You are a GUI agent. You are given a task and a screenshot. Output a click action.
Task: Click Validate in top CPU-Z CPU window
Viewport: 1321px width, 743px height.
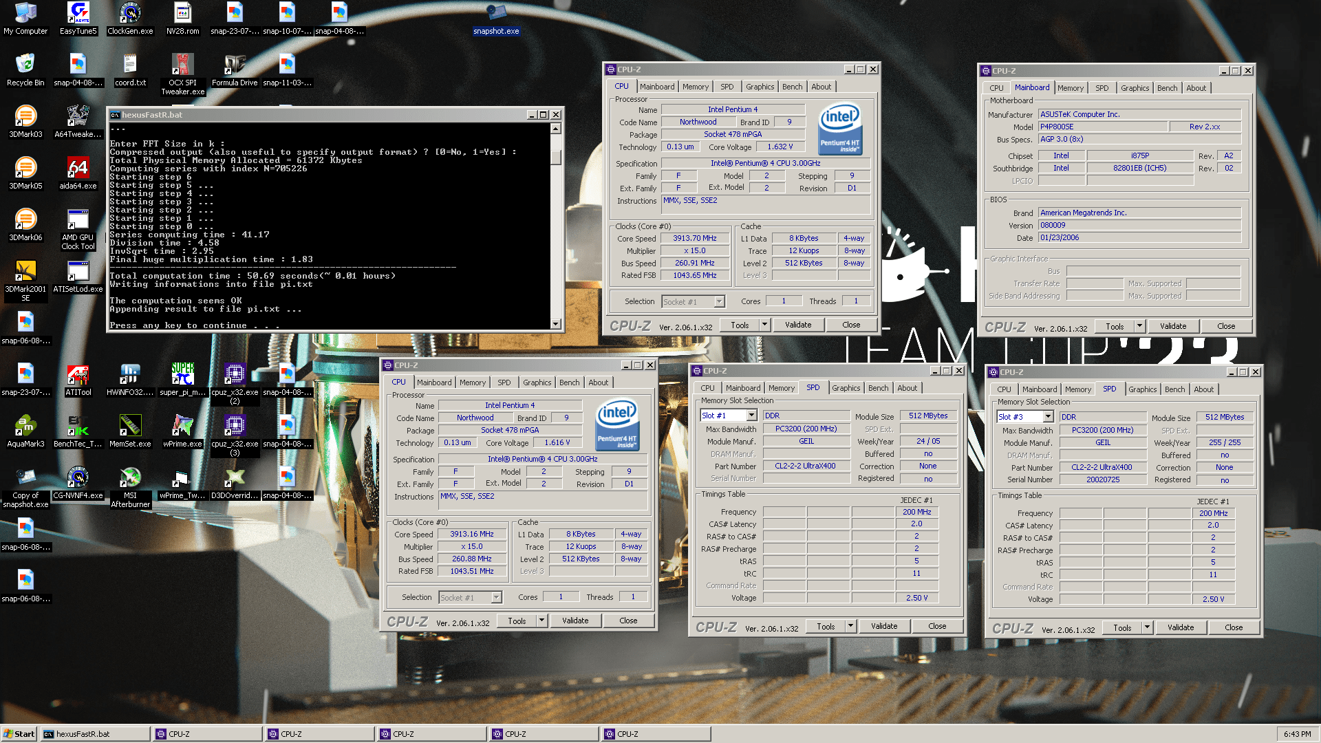(798, 325)
